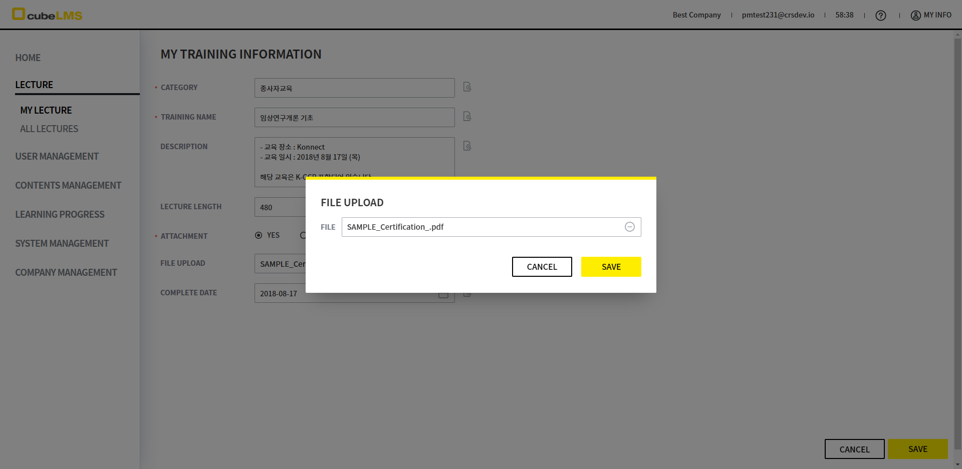Click the cubeLMS logo

tap(47, 15)
